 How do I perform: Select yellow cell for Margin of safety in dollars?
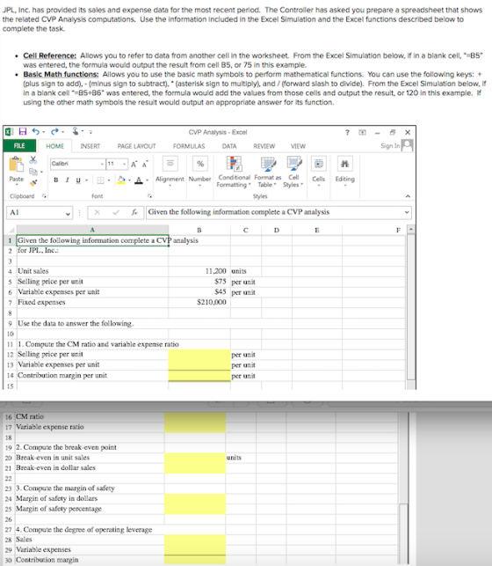tap(195, 499)
